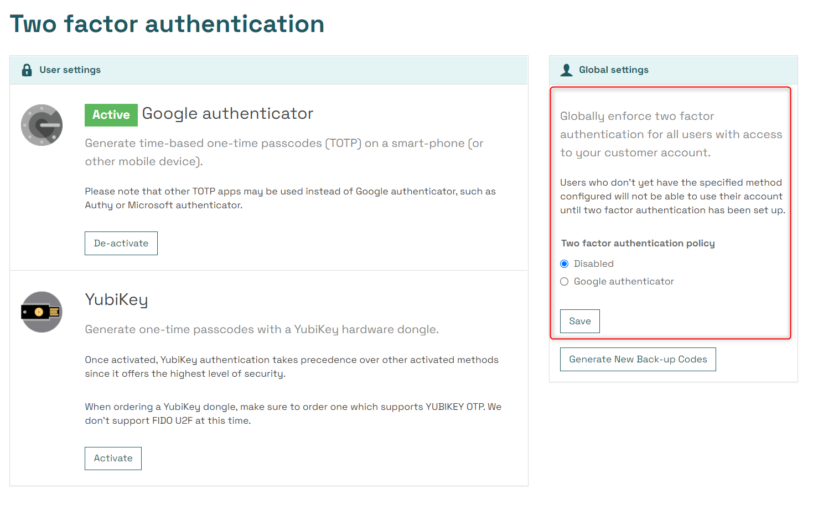Click the 'Users who don't yet have' warning text

pos(672,197)
